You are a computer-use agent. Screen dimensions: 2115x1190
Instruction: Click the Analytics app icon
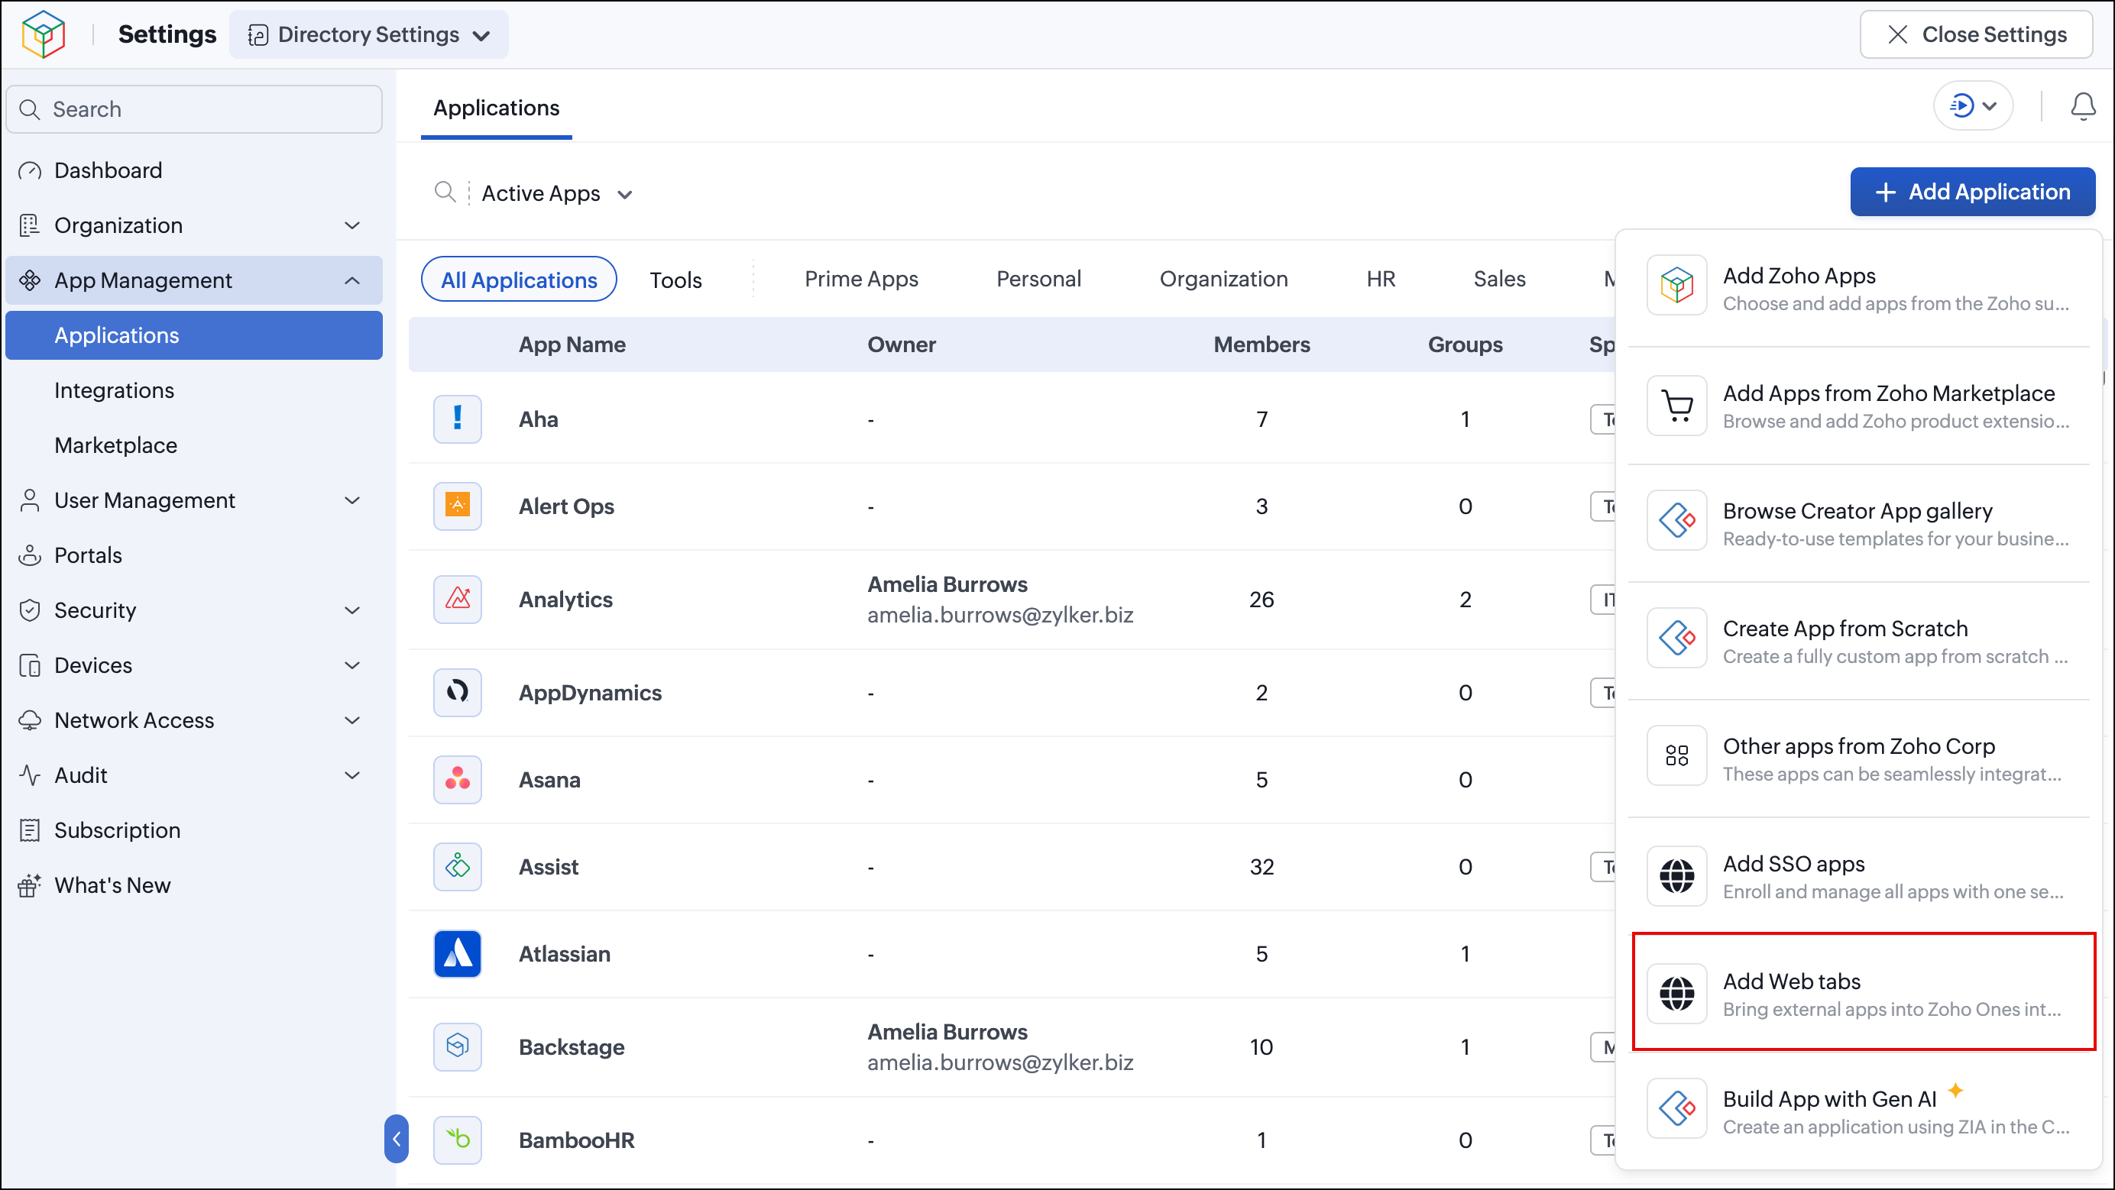click(458, 599)
